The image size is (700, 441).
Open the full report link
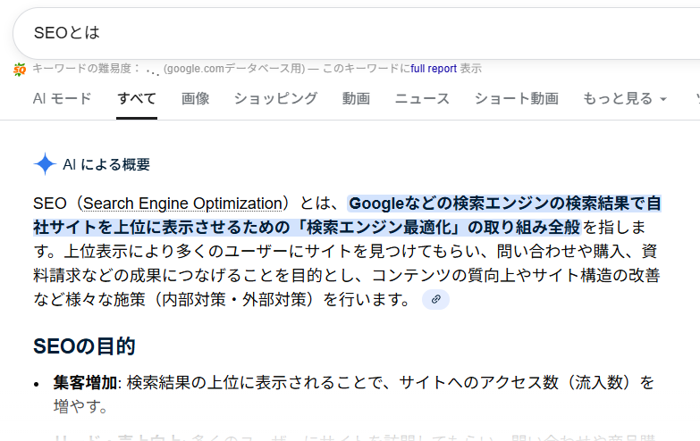point(434,68)
